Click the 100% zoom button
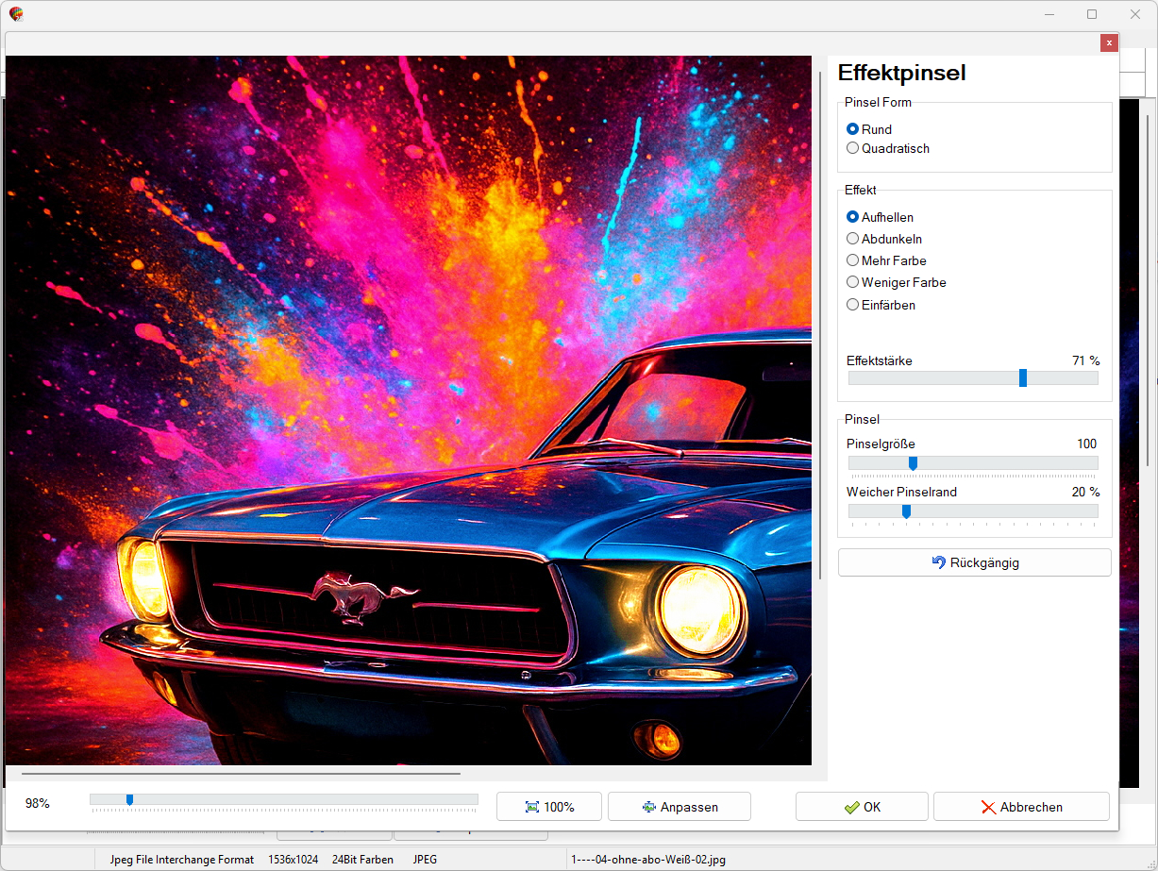 549,807
